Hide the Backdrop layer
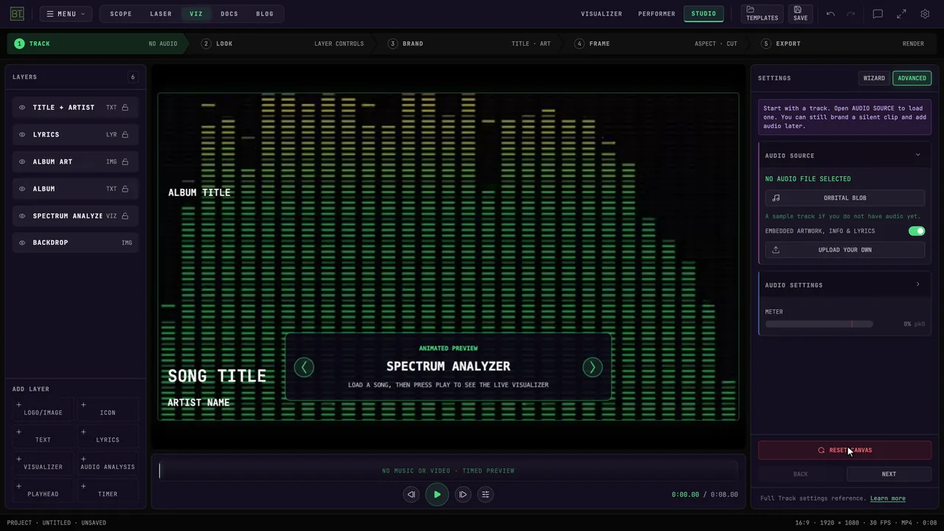 (x=22, y=243)
